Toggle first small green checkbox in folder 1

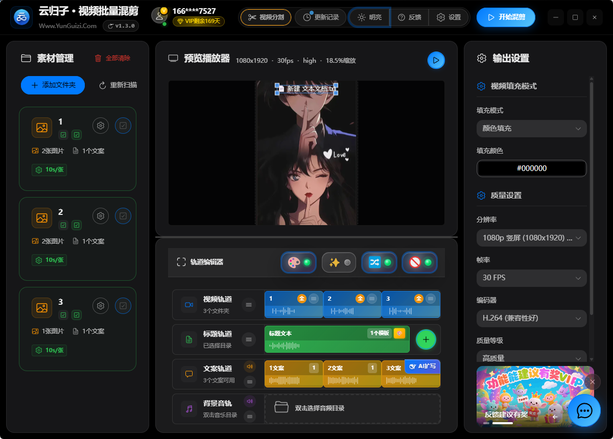(x=63, y=135)
